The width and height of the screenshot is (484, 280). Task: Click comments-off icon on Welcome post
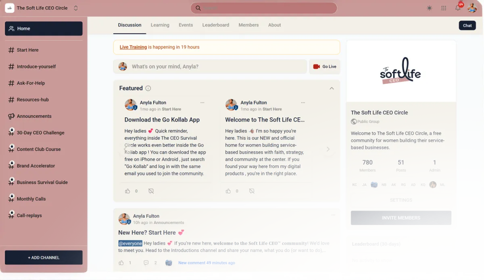pyautogui.click(x=252, y=191)
